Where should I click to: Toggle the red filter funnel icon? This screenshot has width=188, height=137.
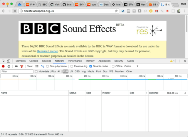point(22,66)
